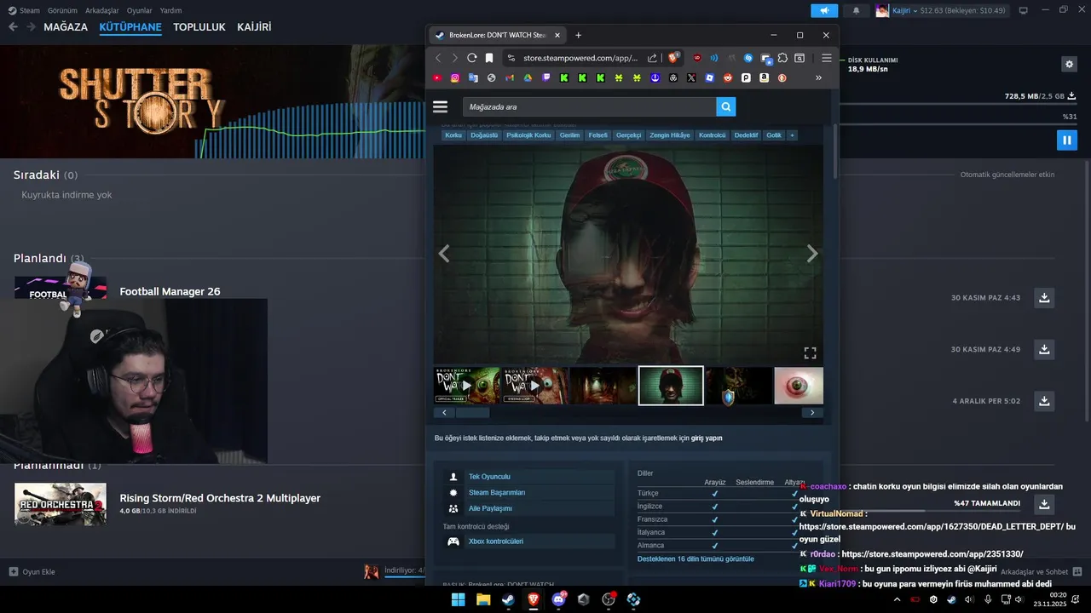Image resolution: width=1091 pixels, height=613 pixels.
Task: Click the share icon in address bar
Action: [x=652, y=58]
